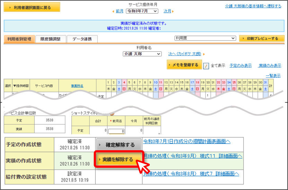Open the 事業所名 column header link
This screenshot has width=288, height=190.
77,86
